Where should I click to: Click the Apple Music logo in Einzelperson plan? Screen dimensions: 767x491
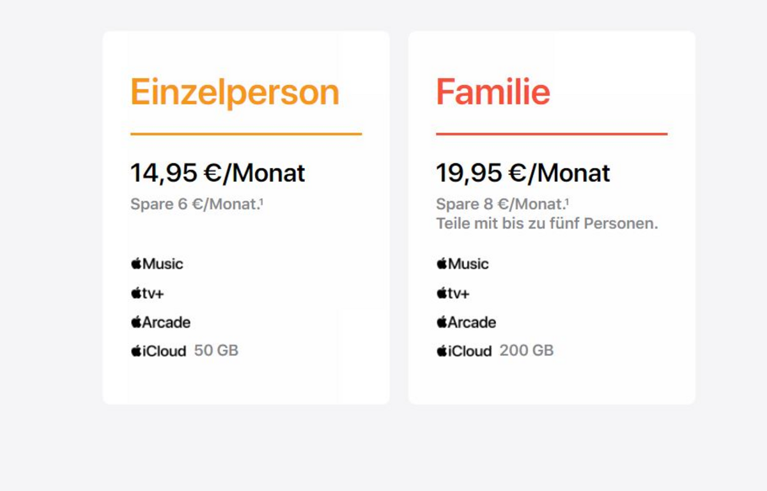(157, 264)
